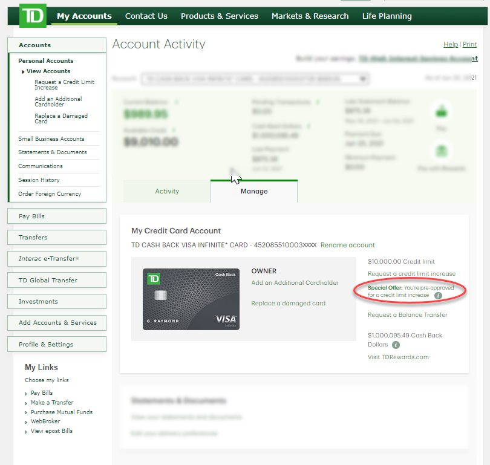Open Markets & Research menu

(x=310, y=16)
